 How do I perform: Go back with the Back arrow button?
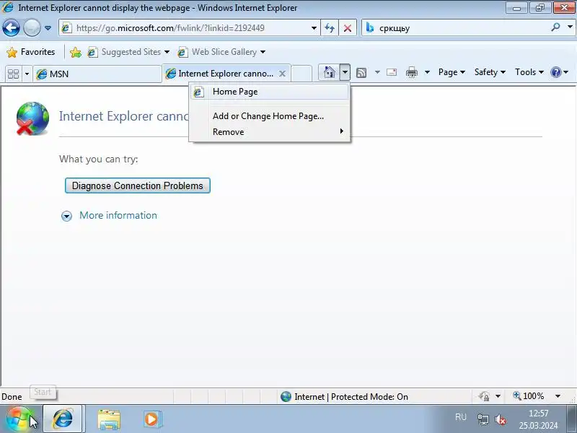[11, 27]
